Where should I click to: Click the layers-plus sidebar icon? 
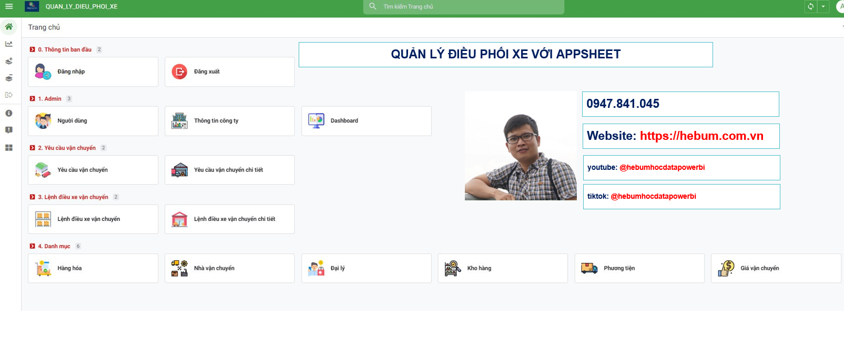point(9,61)
